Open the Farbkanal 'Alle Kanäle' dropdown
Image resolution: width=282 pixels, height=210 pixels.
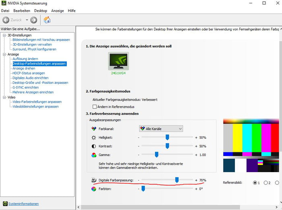[160, 129]
